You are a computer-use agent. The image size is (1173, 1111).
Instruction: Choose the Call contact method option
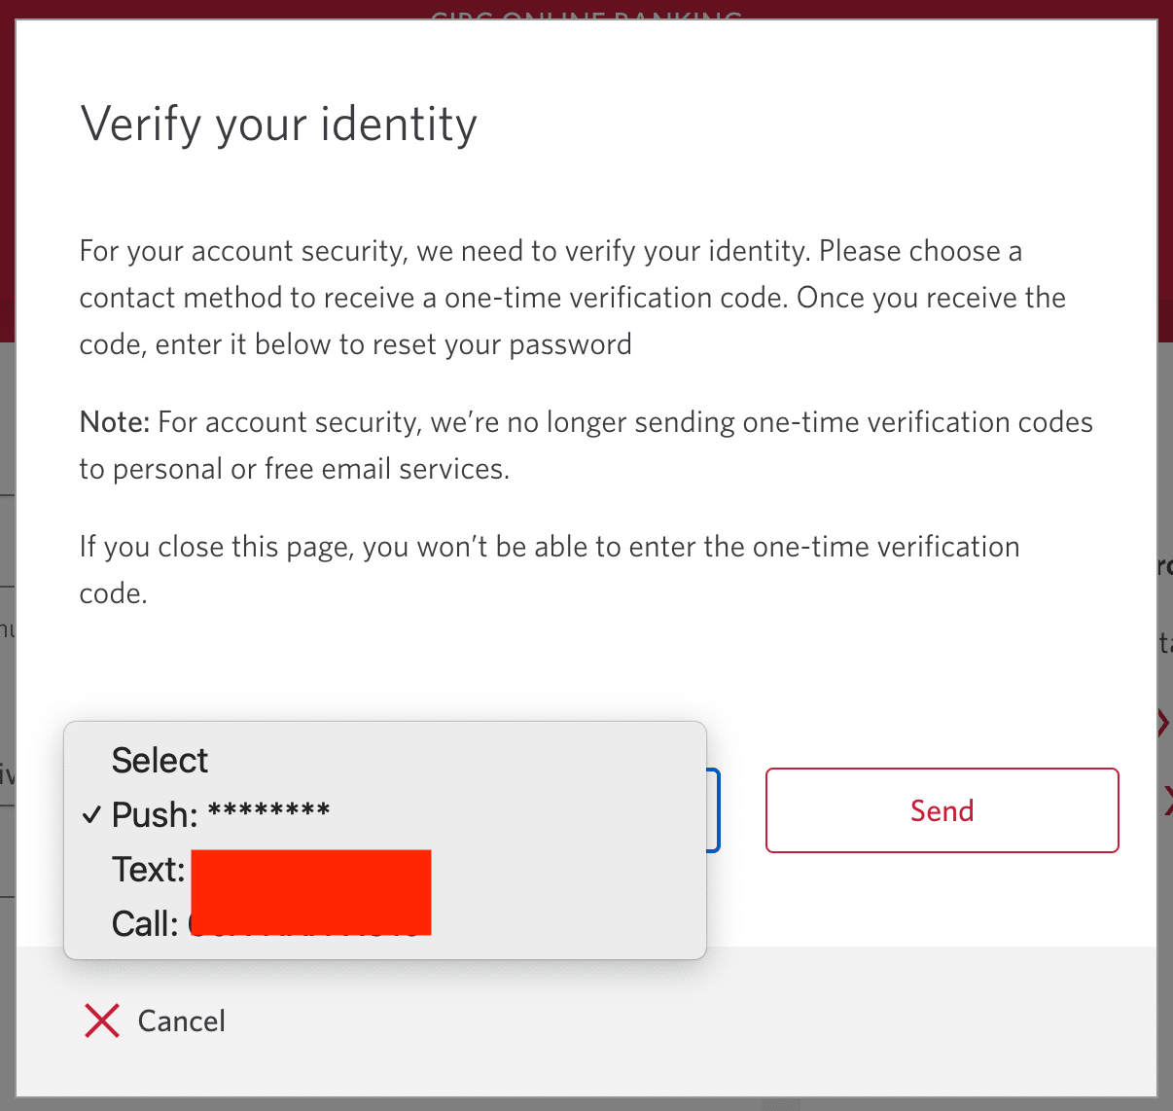[146, 924]
